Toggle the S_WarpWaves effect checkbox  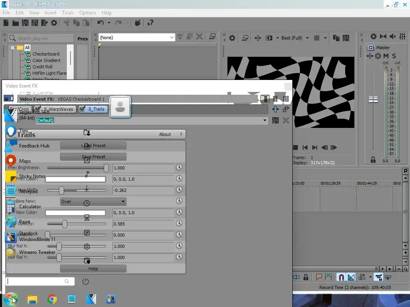pos(38,109)
